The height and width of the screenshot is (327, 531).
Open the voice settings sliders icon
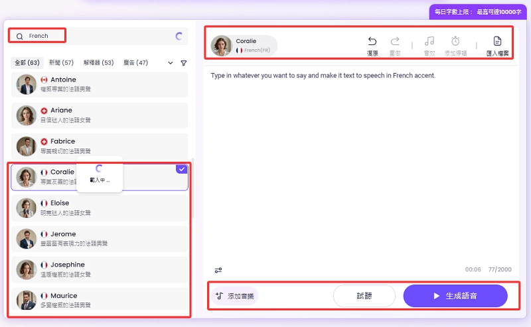click(218, 270)
